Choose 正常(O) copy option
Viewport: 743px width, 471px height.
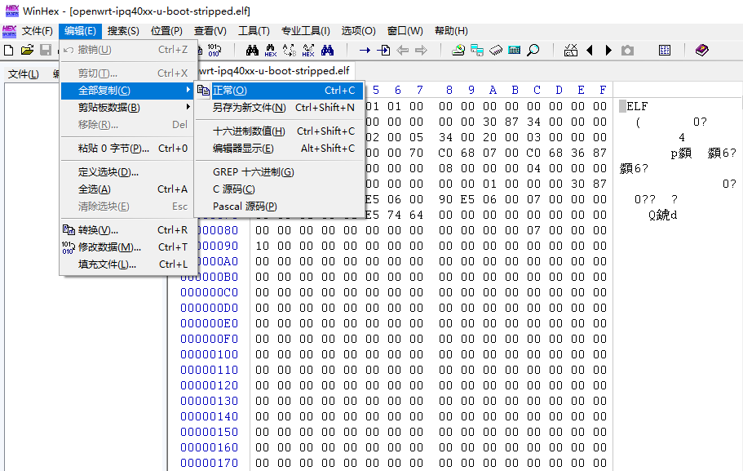tap(279, 90)
